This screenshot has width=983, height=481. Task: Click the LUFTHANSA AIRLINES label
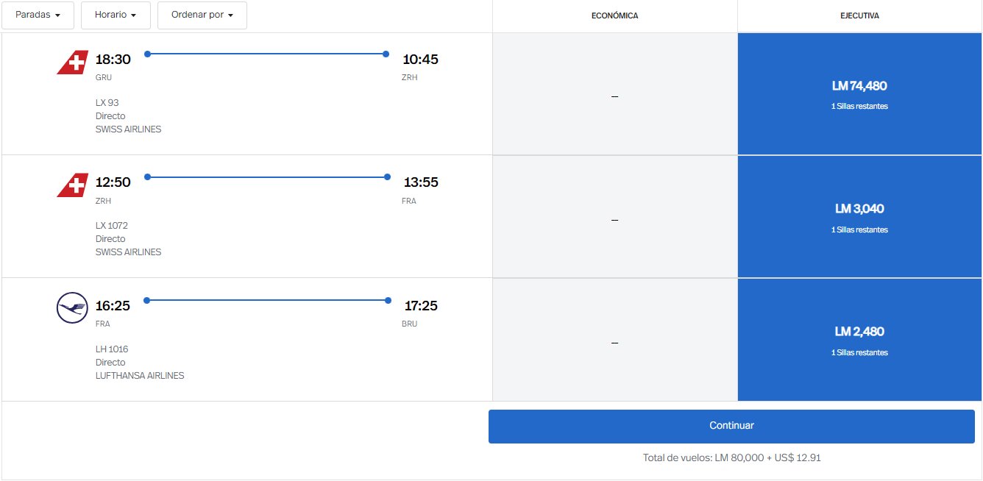[140, 376]
